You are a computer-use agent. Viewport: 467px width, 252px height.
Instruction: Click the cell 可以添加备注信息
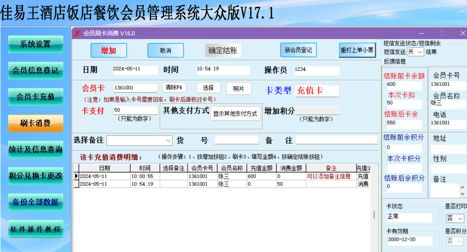tap(331, 176)
